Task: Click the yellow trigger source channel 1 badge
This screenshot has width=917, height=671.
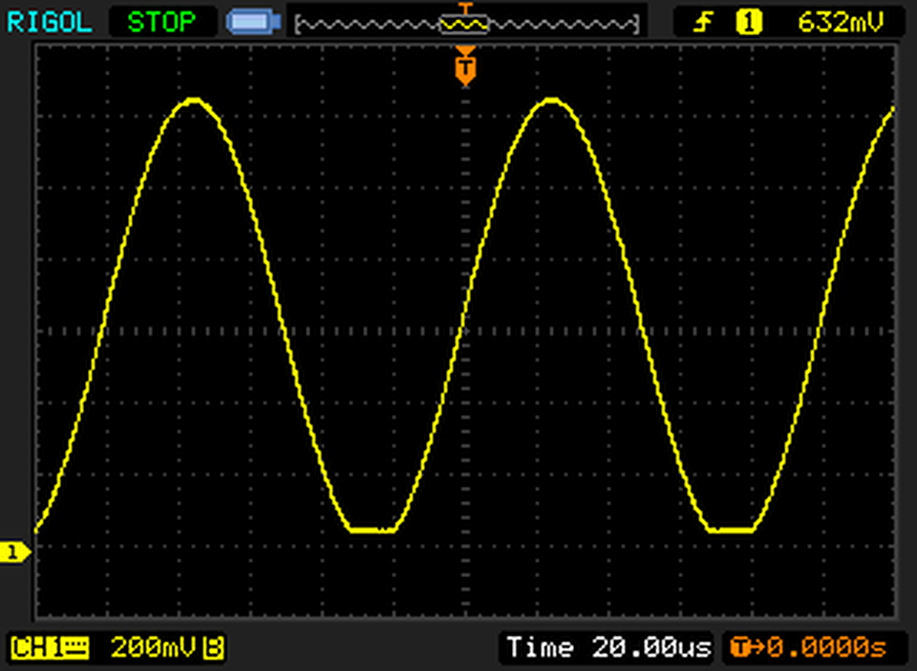Action: click(x=749, y=22)
